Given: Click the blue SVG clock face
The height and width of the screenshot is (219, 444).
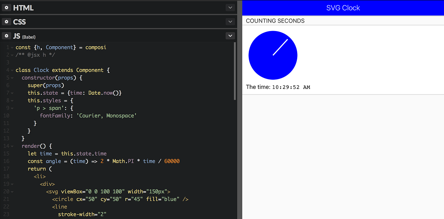Looking at the screenshot, I should (x=273, y=55).
